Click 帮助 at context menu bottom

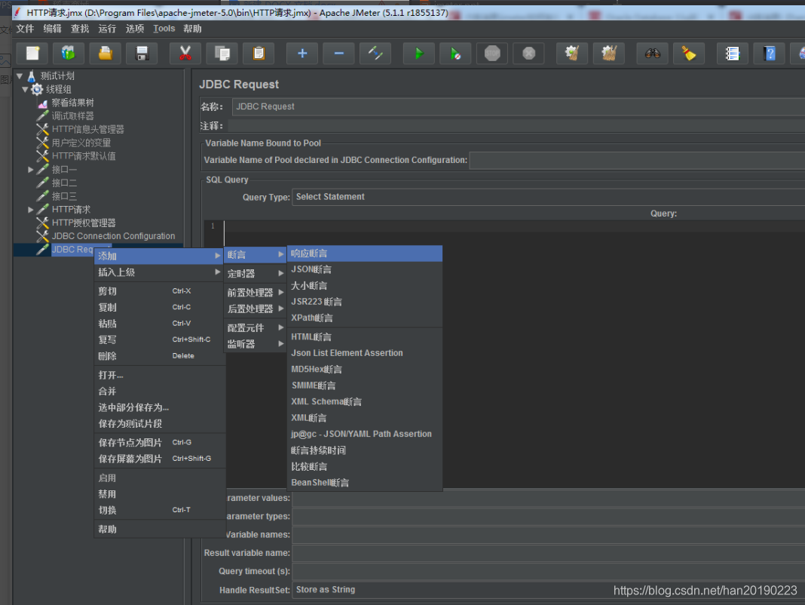coord(159,529)
